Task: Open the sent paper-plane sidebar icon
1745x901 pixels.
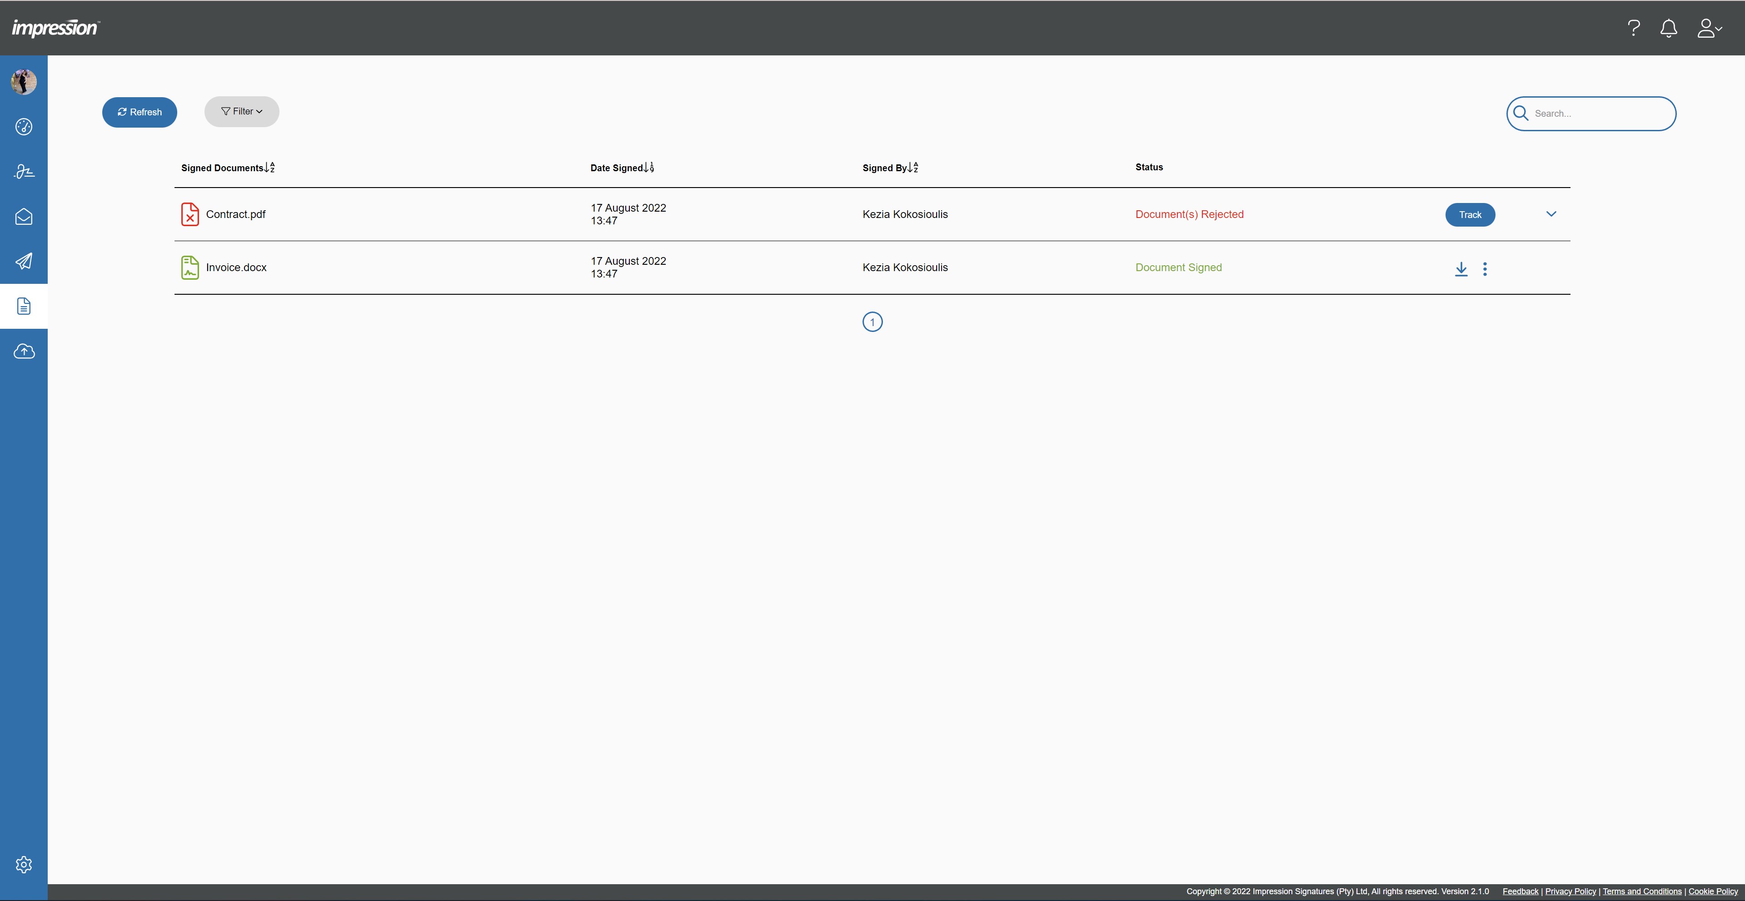Action: point(24,261)
